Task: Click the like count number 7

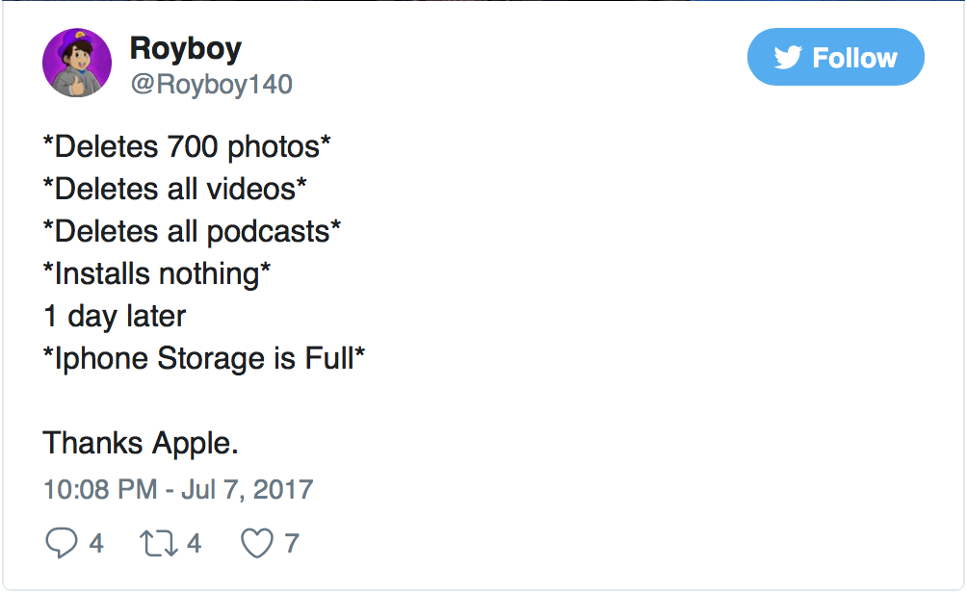Action: point(291,543)
